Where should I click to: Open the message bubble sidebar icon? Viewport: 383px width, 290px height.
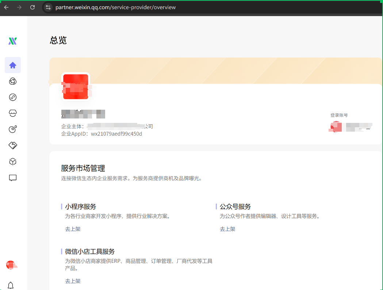13,178
